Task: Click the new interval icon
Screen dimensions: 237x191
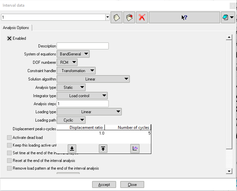Action: tap(116, 17)
